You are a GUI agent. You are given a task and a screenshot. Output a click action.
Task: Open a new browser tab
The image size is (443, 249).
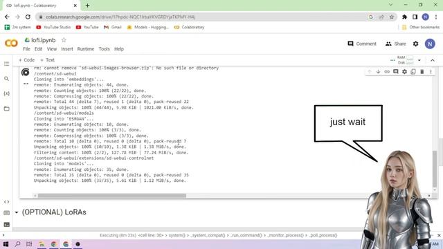coord(87,6)
